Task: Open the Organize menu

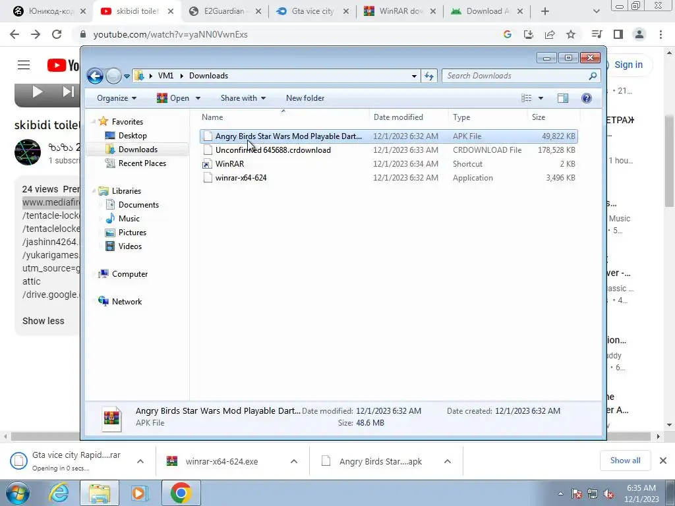Action: click(x=116, y=98)
